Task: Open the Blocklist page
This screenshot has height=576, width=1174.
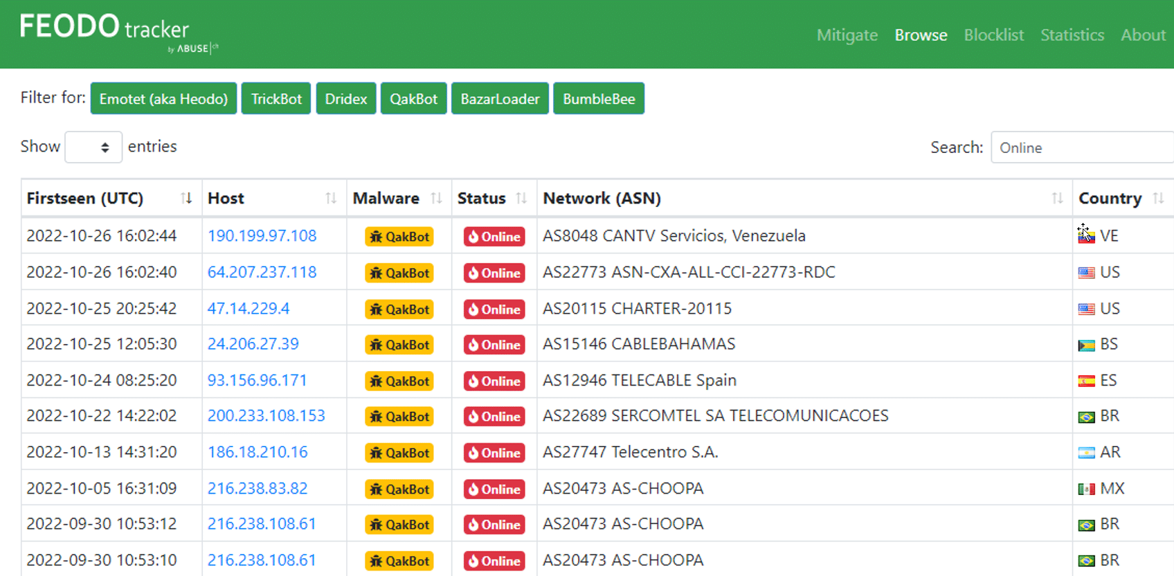Action: (993, 35)
